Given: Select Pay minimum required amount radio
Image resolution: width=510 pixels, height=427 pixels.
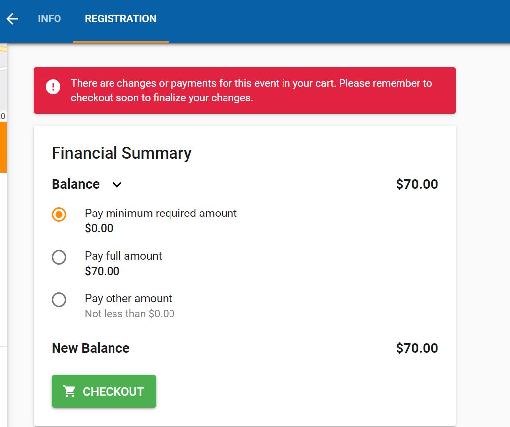Looking at the screenshot, I should 59,214.
